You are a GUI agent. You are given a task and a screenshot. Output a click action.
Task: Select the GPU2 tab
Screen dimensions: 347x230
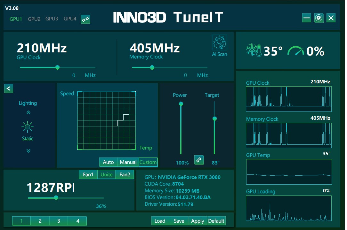(34, 19)
